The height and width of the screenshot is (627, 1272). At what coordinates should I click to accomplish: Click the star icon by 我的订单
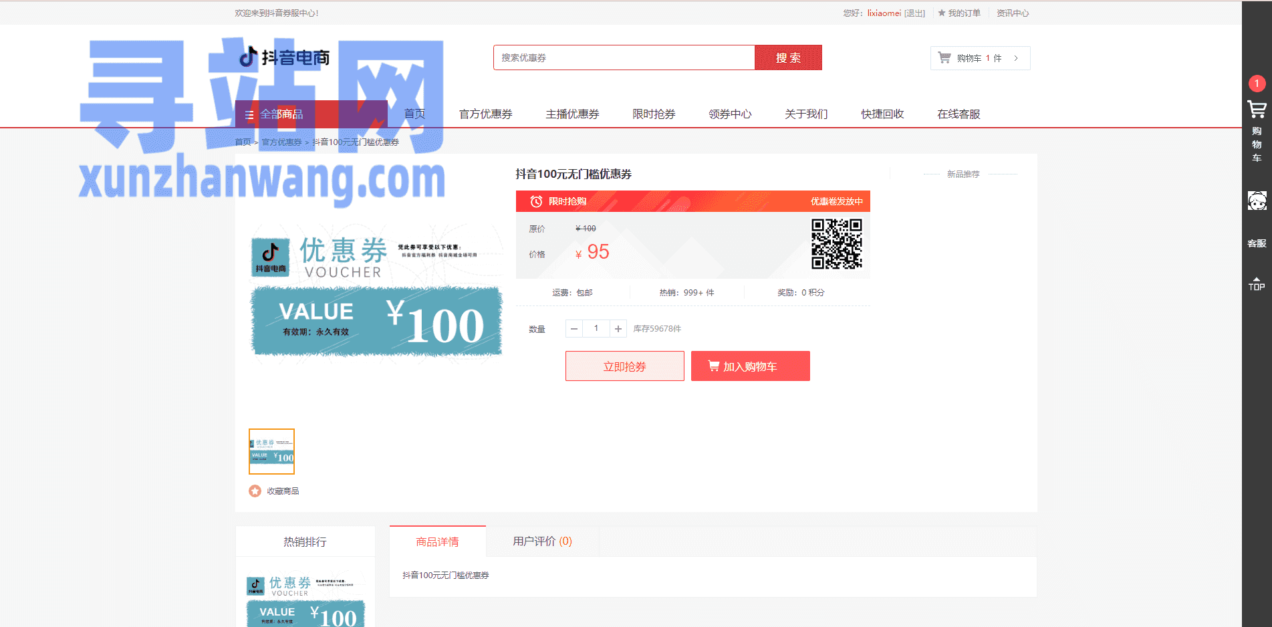click(942, 13)
